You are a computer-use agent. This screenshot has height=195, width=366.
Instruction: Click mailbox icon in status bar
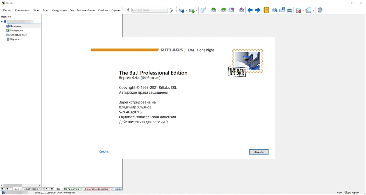click(x=3, y=193)
